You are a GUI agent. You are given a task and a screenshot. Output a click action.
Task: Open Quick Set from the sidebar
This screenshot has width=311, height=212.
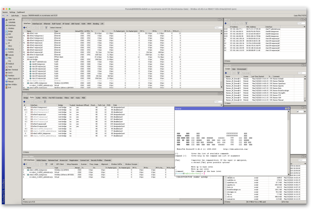point(11,19)
